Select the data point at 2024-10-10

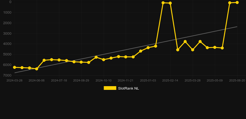pyautogui.click(x=104, y=60)
